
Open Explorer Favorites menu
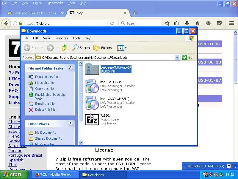coord(61,38)
